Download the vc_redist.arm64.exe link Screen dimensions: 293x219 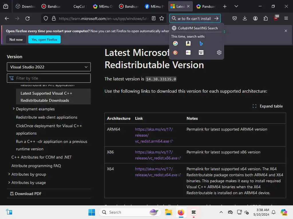(154, 135)
